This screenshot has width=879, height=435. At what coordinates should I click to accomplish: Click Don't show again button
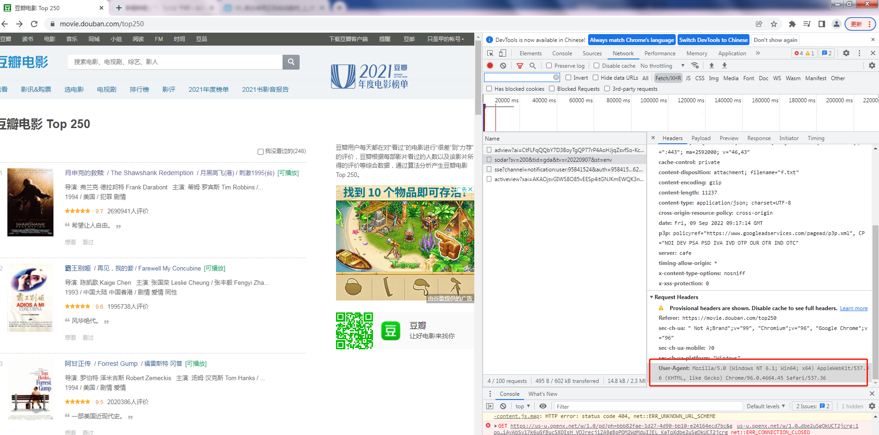(x=775, y=40)
